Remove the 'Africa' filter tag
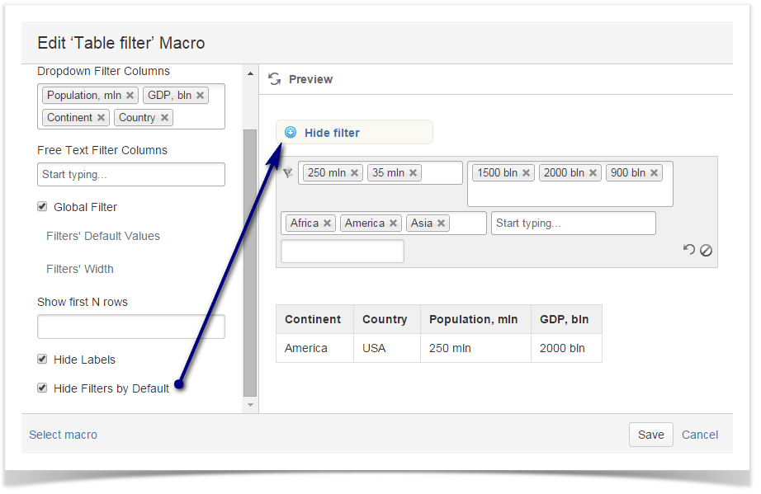Viewport: 761px width, 494px height. 327,223
